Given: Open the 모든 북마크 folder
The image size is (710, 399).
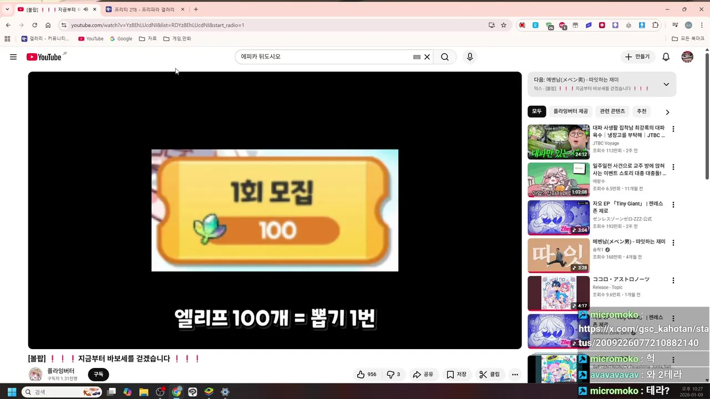Looking at the screenshot, I should click(688, 39).
